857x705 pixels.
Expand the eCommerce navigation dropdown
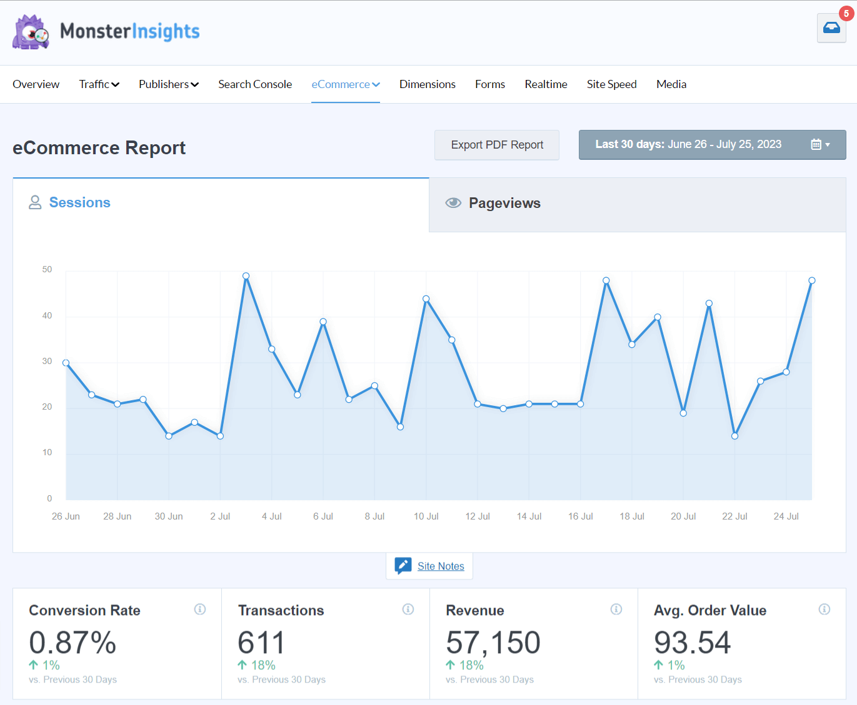click(345, 84)
